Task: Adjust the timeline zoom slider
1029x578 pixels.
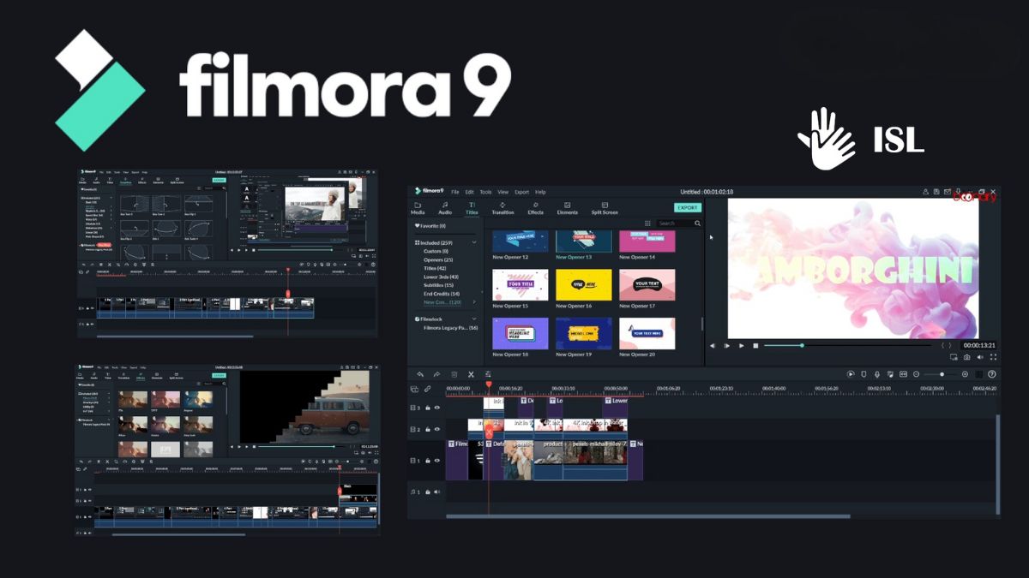Action: point(942,374)
